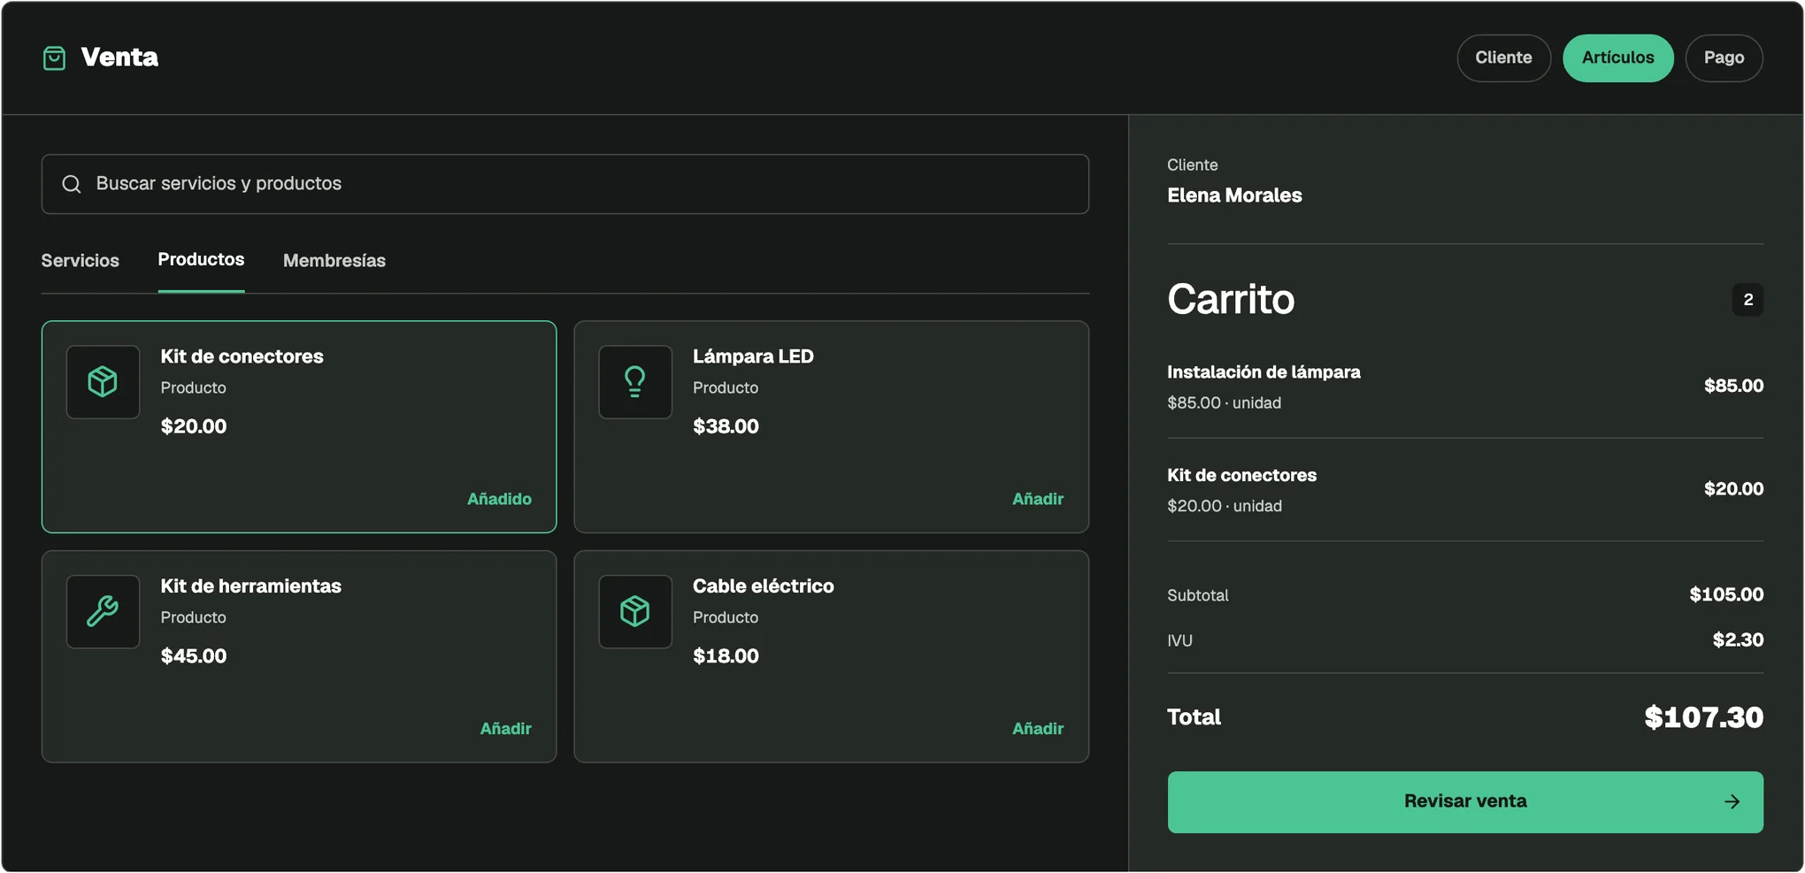1805x873 pixels.
Task: Click the IVU label
Action: 1179,641
